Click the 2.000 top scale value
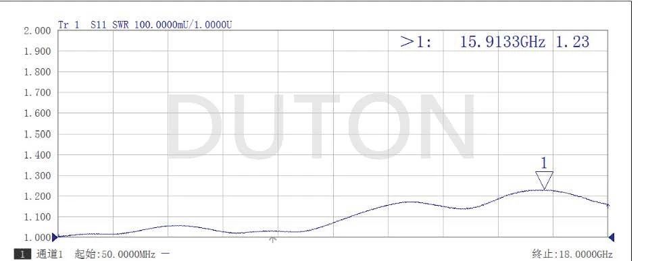Image resolution: width=646 pixels, height=261 pixels. coord(37,31)
